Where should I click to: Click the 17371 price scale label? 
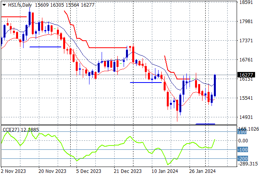[246, 41]
